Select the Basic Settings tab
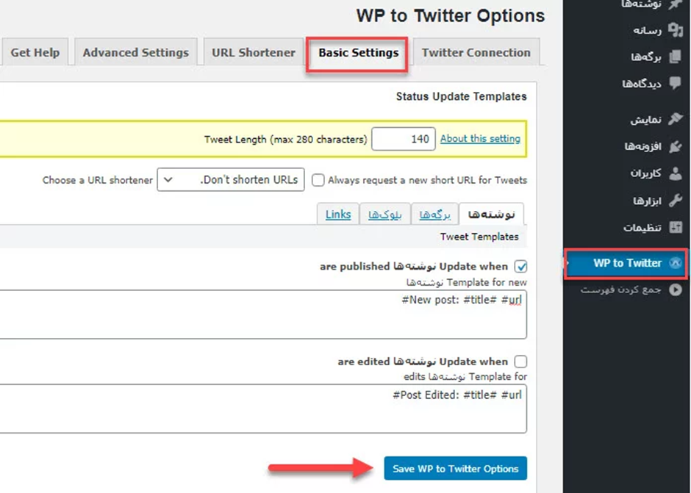The image size is (691, 493). 358,53
